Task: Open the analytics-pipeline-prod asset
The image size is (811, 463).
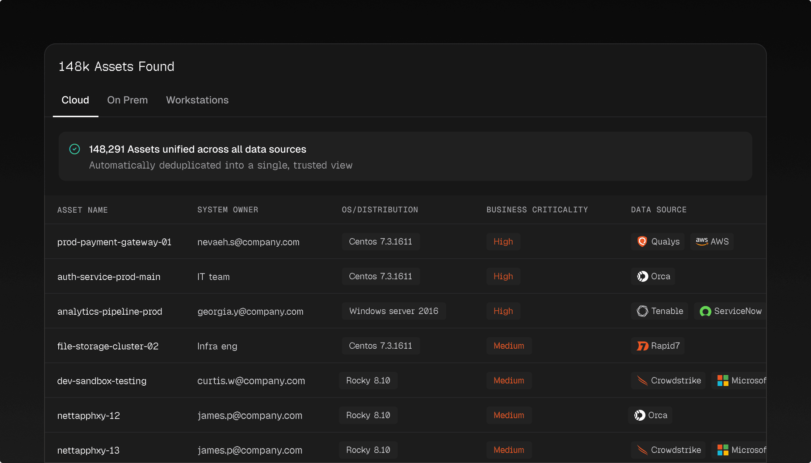Action: click(110, 311)
